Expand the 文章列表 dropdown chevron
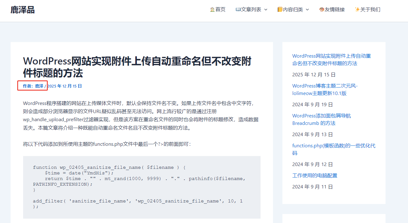 (x=266, y=10)
